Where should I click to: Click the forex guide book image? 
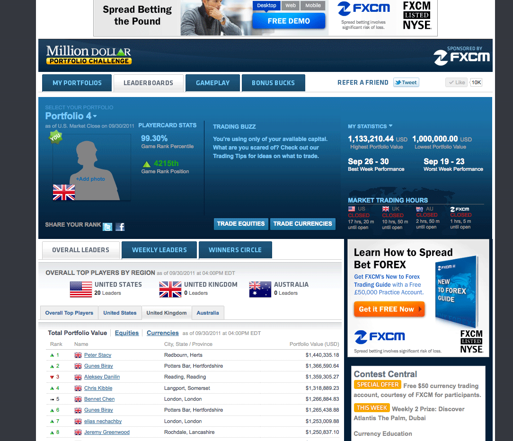(x=457, y=291)
